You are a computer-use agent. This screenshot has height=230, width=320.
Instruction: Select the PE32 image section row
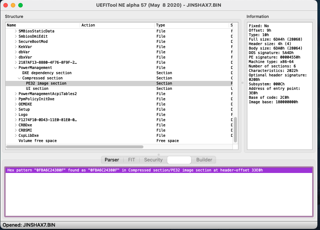(x=119, y=84)
